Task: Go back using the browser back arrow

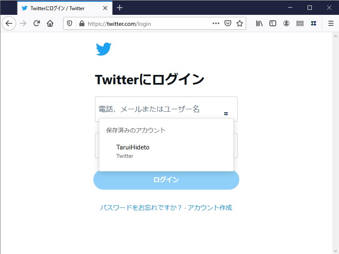Action: click(x=9, y=23)
